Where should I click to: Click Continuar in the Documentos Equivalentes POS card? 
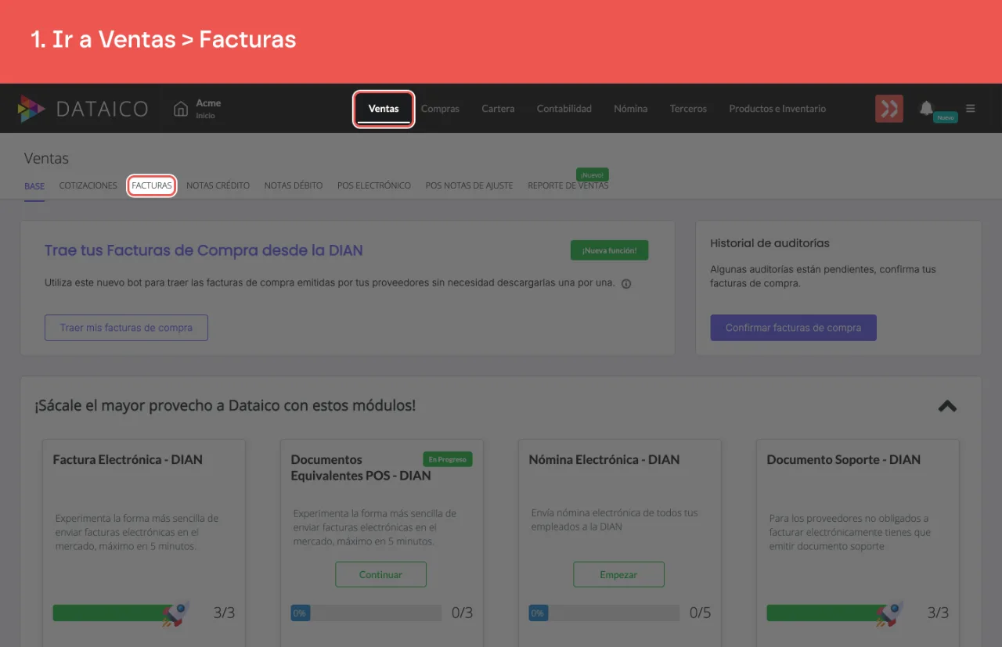381,574
